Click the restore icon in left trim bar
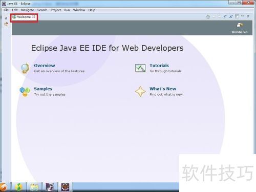256x192 pixels. tap(6, 18)
